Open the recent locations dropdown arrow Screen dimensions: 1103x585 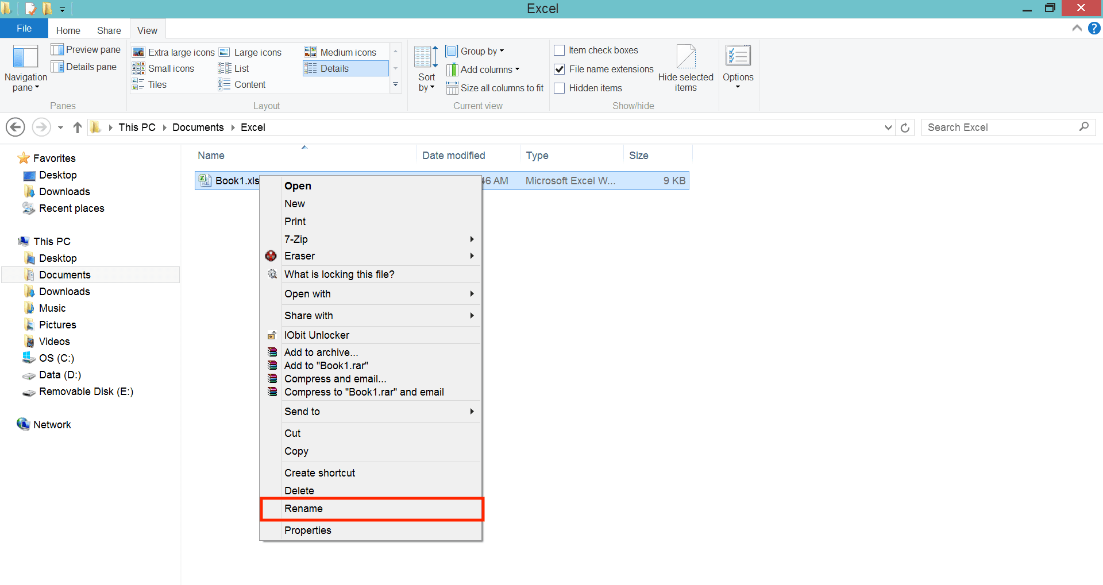pos(60,127)
